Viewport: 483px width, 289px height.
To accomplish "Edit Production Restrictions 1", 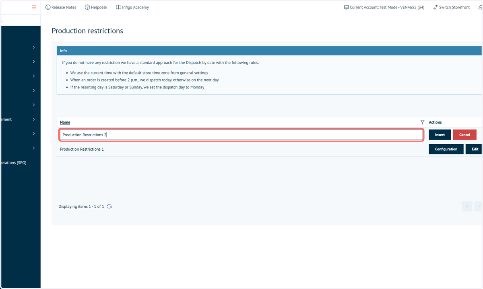I will 475,149.
